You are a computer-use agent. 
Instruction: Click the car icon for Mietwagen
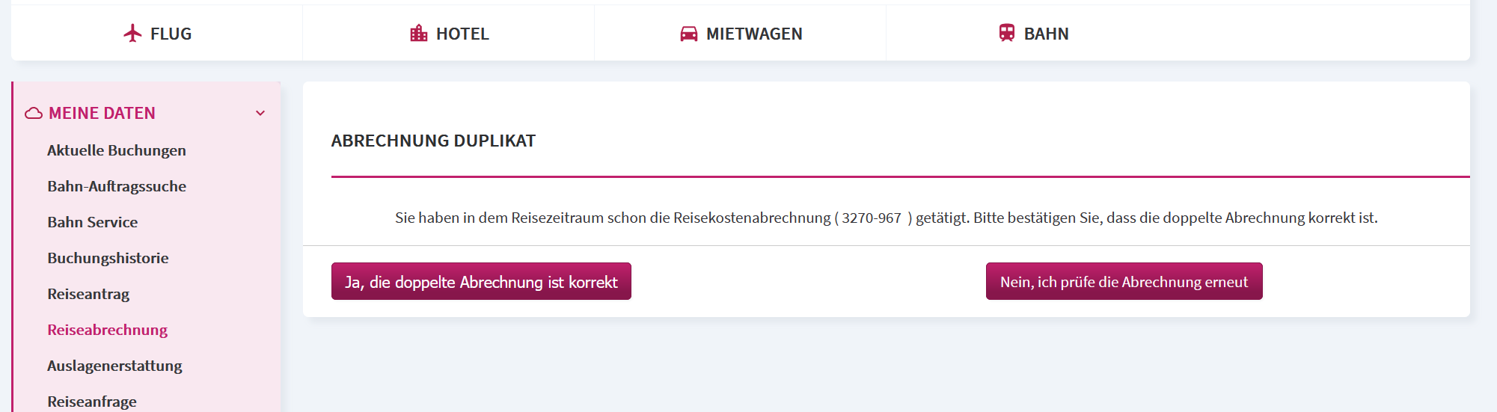[688, 34]
